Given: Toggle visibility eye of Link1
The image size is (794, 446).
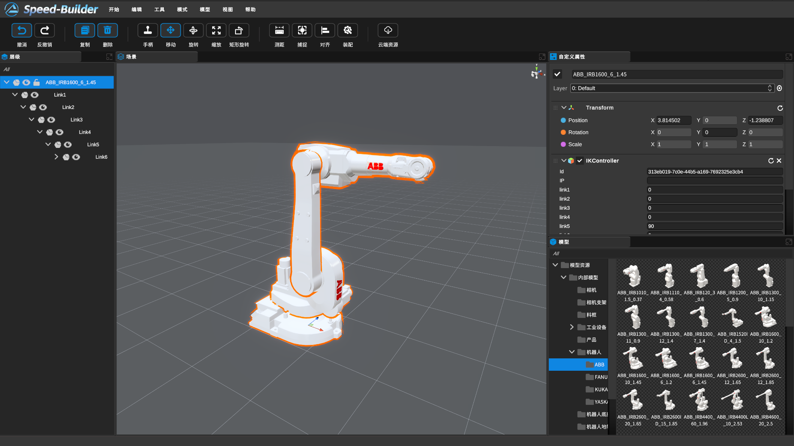Looking at the screenshot, I should (34, 95).
